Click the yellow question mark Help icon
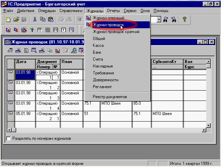221x167 pixels. pos(185,20)
